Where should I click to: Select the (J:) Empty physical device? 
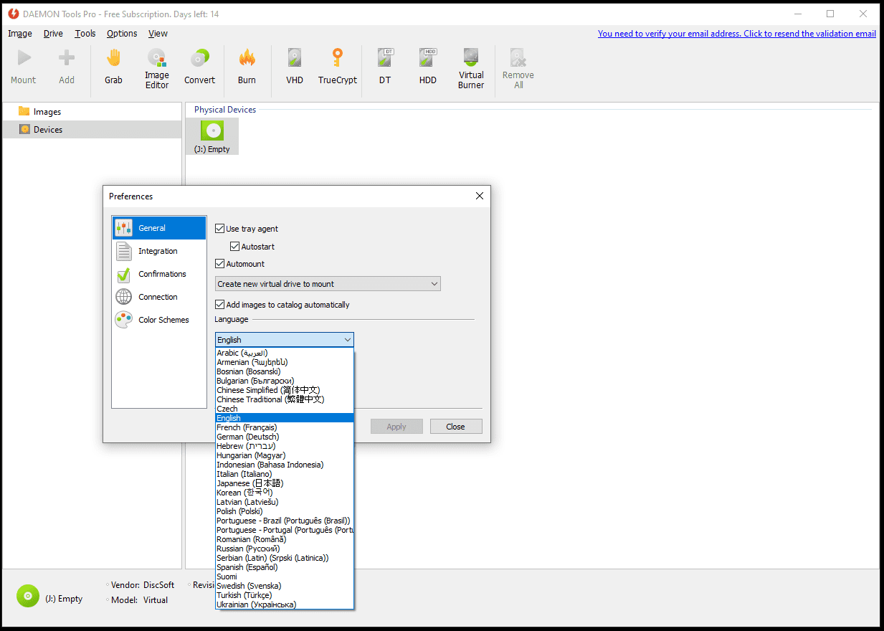click(x=212, y=136)
